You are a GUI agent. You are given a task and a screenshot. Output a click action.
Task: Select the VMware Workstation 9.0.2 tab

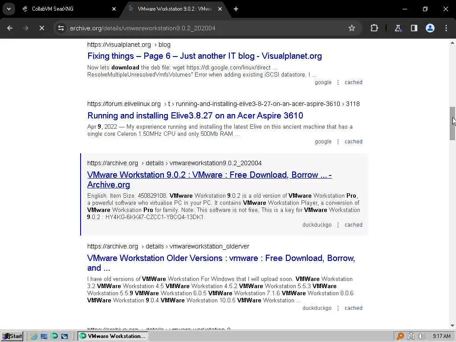175,9
